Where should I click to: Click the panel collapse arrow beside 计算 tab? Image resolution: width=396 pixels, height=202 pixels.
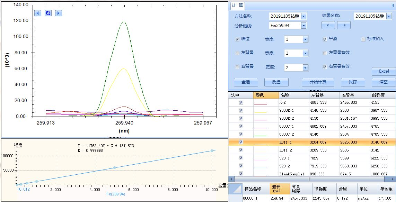[393, 6]
